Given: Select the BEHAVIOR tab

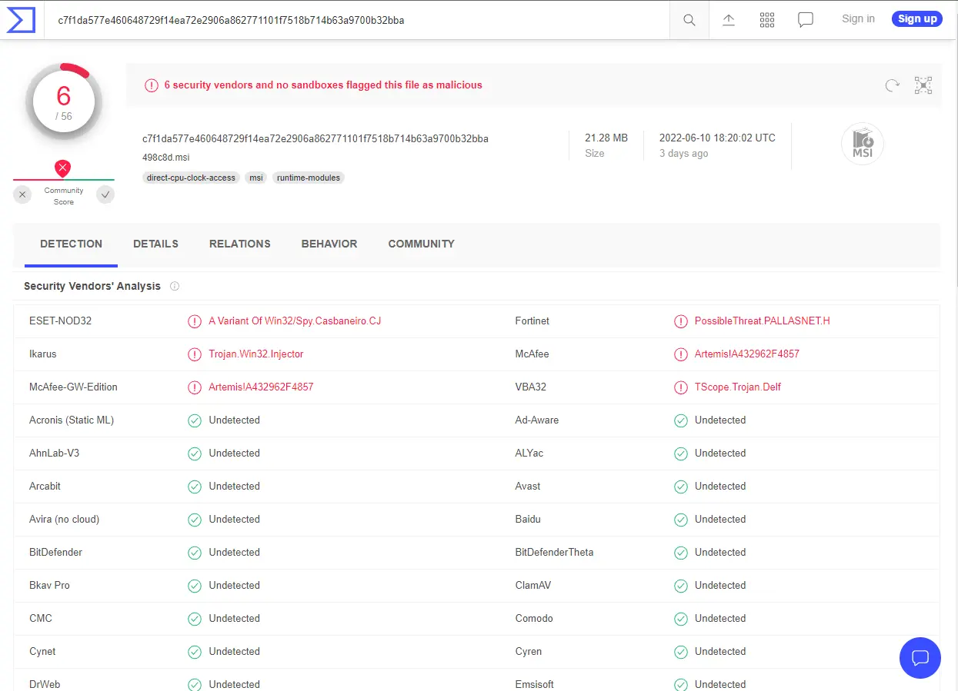Looking at the screenshot, I should pos(329,244).
